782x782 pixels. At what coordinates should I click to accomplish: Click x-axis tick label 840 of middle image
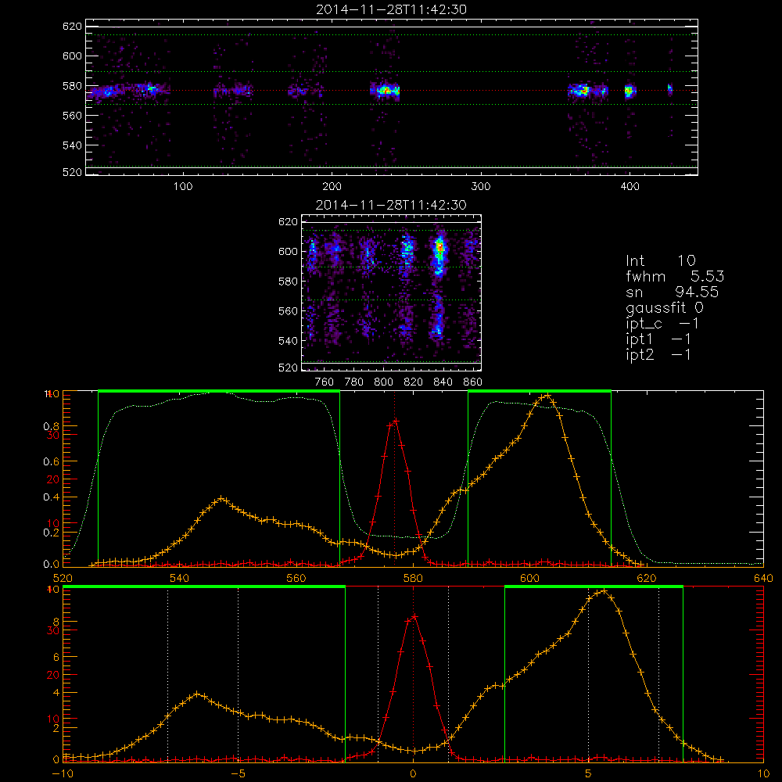click(443, 382)
